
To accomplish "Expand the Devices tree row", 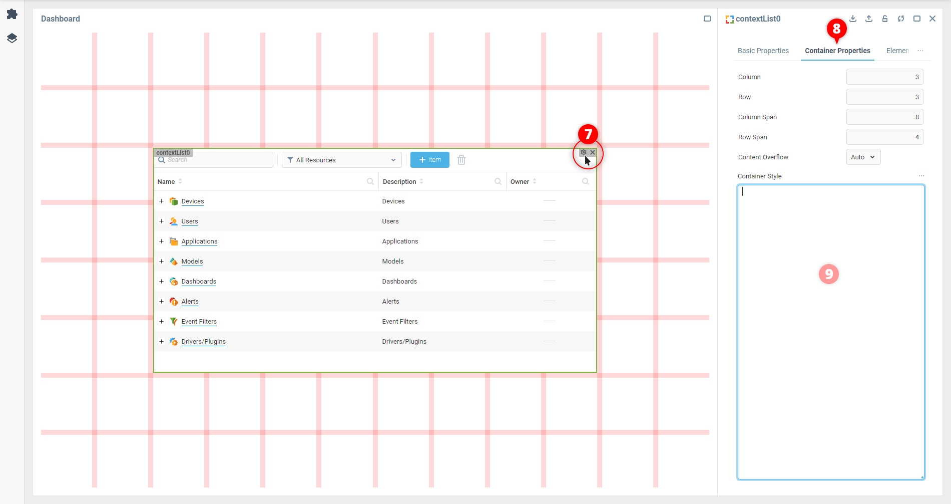I will coord(162,201).
